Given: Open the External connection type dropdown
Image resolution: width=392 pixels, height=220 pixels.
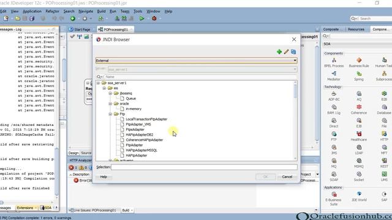Looking at the screenshot, I should 196,61.
